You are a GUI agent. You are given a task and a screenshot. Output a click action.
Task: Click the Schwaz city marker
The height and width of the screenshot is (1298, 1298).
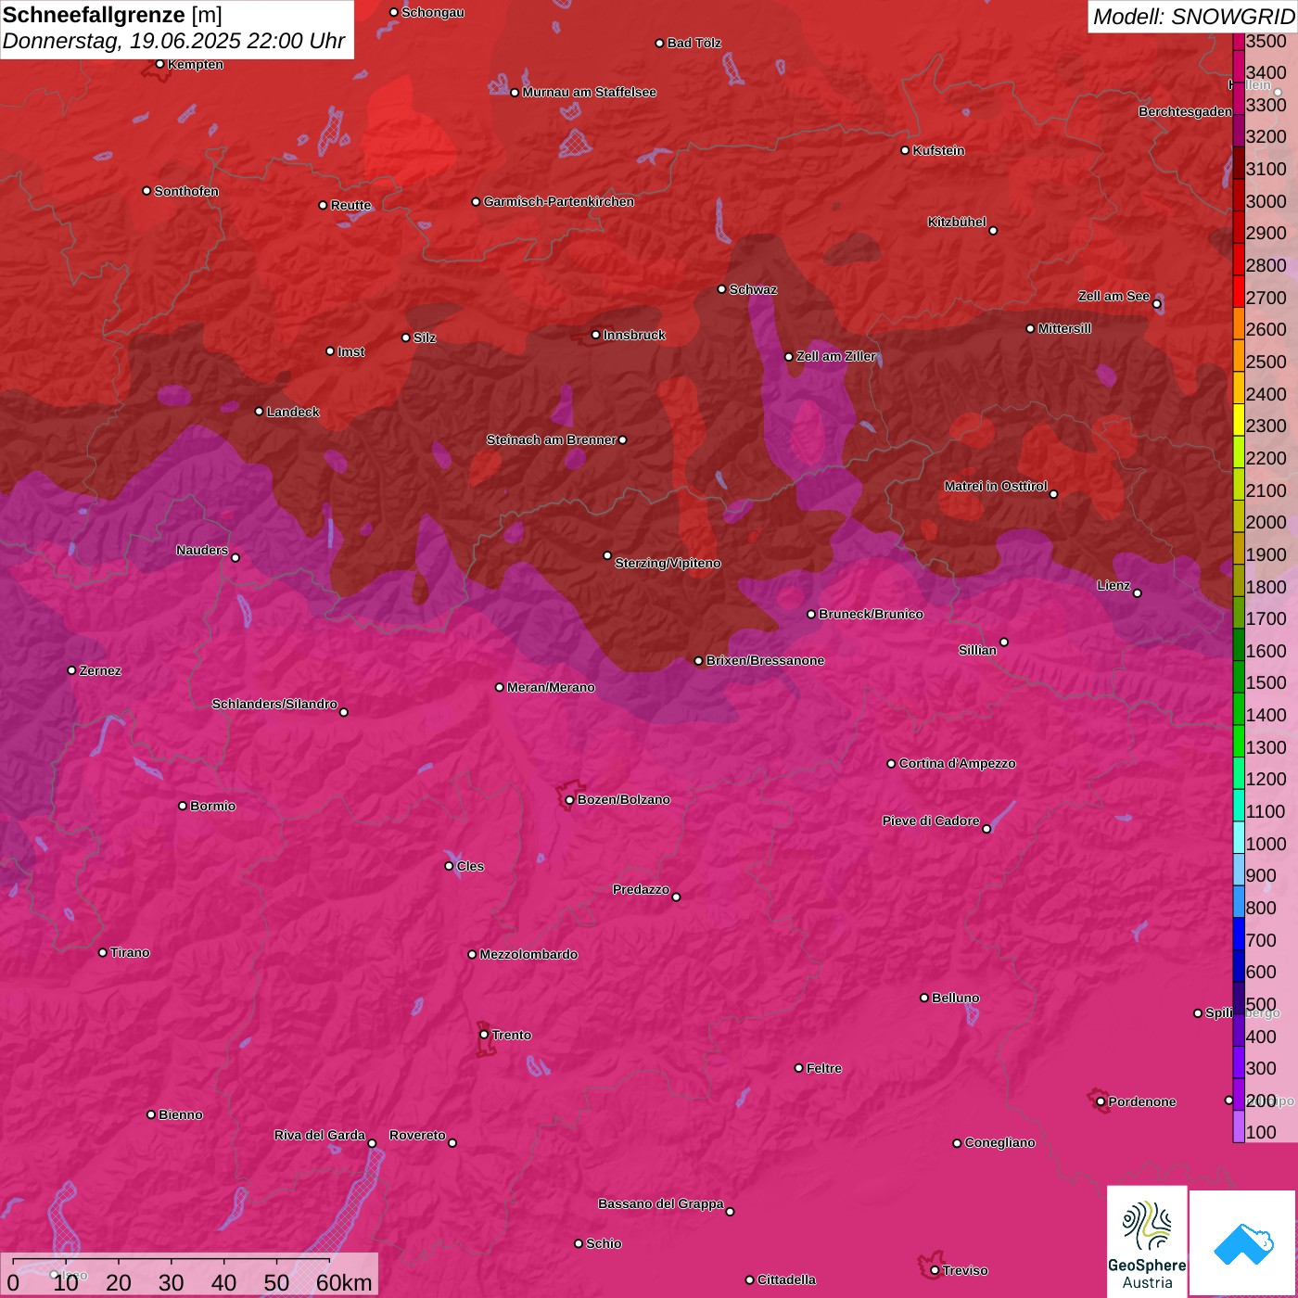tap(721, 289)
